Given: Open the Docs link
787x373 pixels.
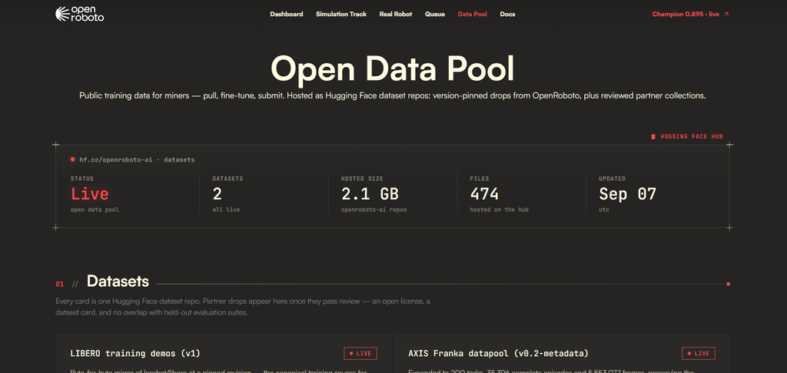Looking at the screenshot, I should 507,14.
